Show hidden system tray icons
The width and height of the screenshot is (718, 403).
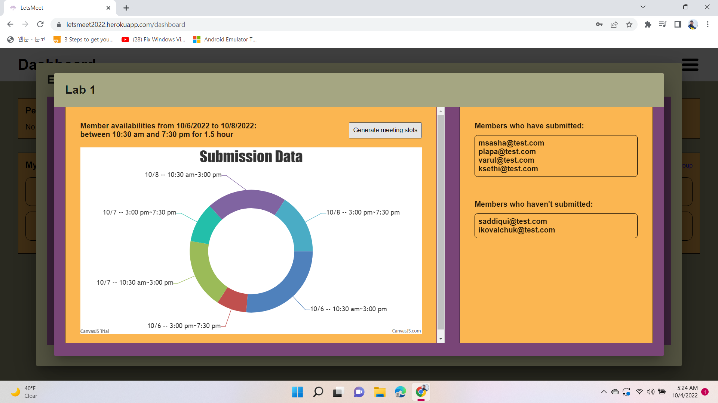pos(604,392)
